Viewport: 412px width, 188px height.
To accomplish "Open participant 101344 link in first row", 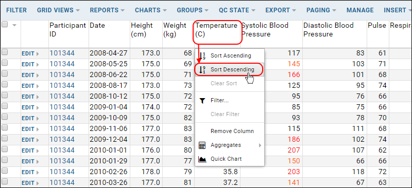I will (62, 53).
